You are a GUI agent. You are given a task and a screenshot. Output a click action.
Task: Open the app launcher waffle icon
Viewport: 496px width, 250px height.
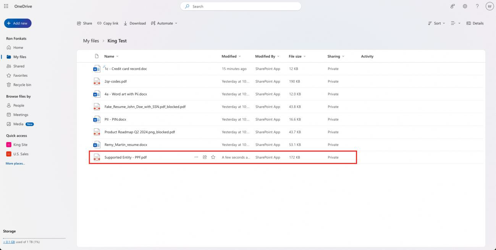pos(6,6)
